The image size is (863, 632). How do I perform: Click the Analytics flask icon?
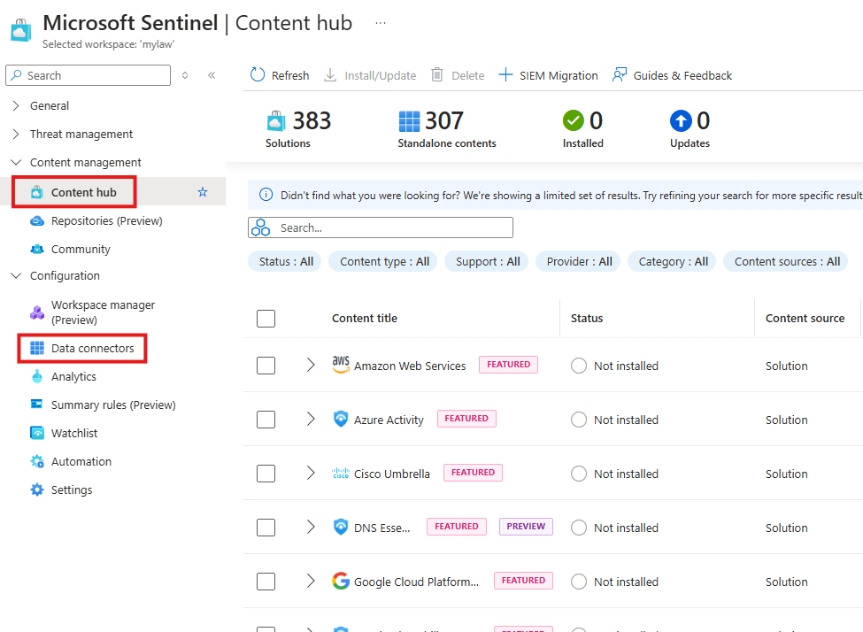[37, 376]
